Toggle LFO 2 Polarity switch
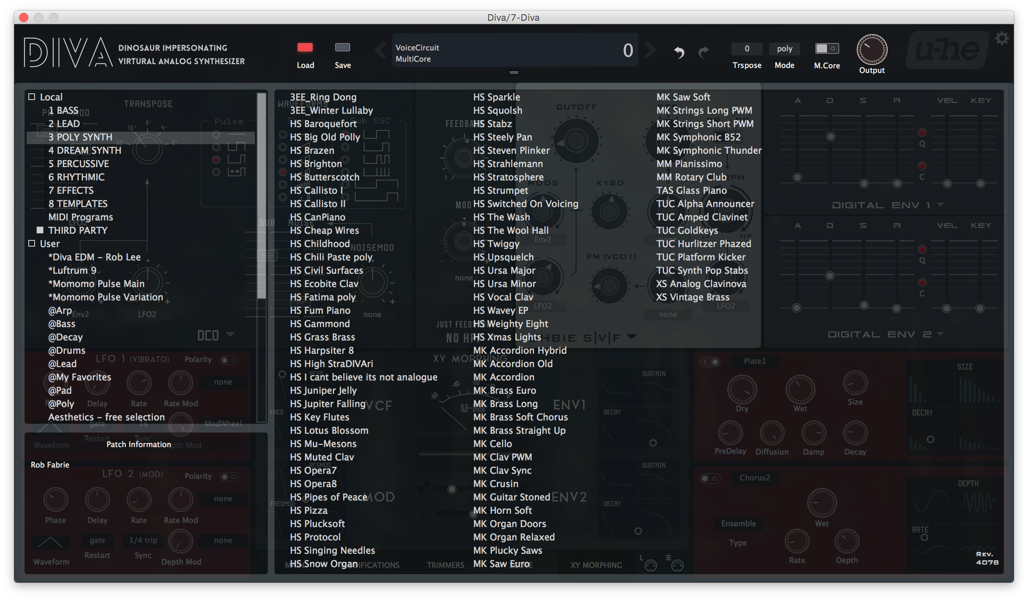1028x600 pixels. (229, 476)
